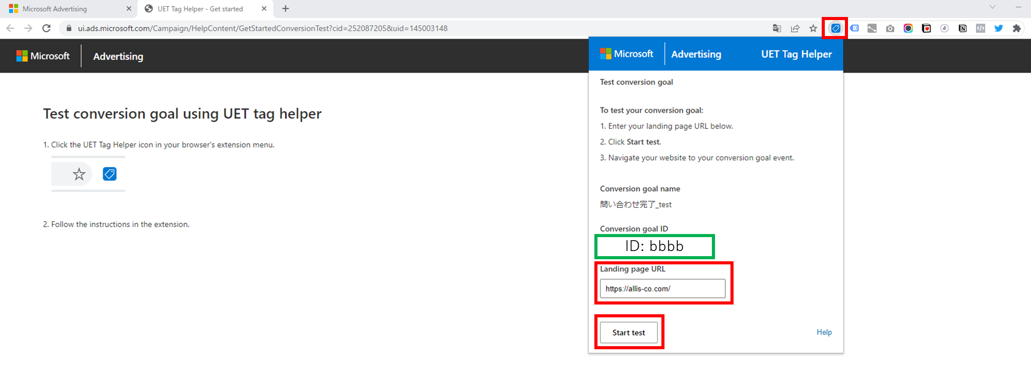This screenshot has height=376, width=1031.
Task: Bookmark this tab with the star icon
Action: [813, 28]
